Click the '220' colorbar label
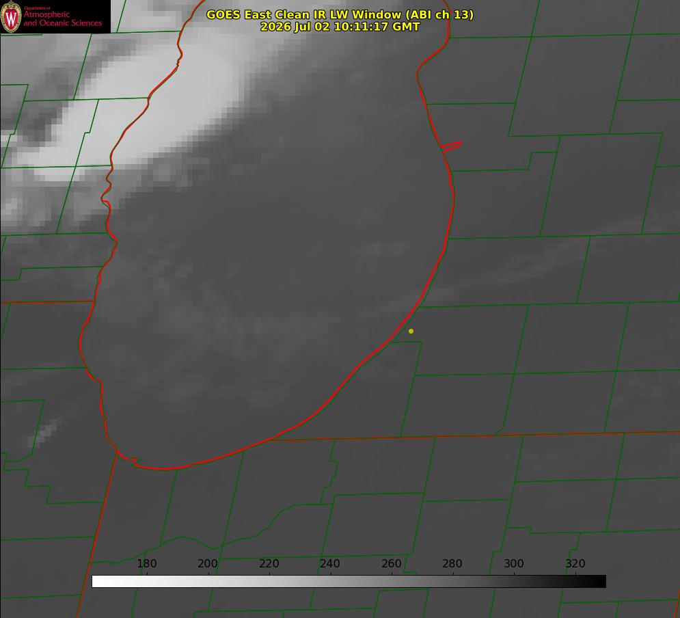The image size is (680, 618). 269,563
